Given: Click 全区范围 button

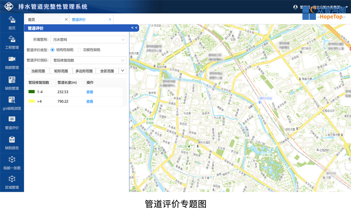Looking at the screenshot, I should point(107,71).
